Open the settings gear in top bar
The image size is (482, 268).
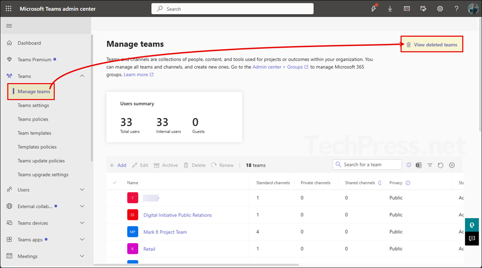[440, 8]
